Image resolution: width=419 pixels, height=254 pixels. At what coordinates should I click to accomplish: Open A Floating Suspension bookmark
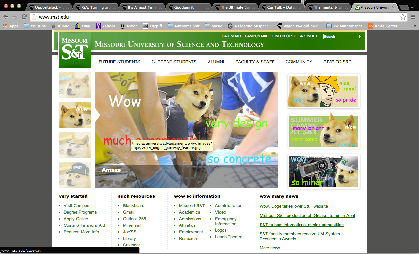click(250, 26)
